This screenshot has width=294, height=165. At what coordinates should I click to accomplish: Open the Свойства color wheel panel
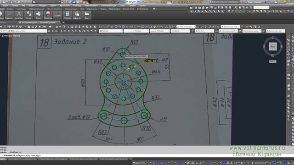pyautogui.click(x=48, y=15)
